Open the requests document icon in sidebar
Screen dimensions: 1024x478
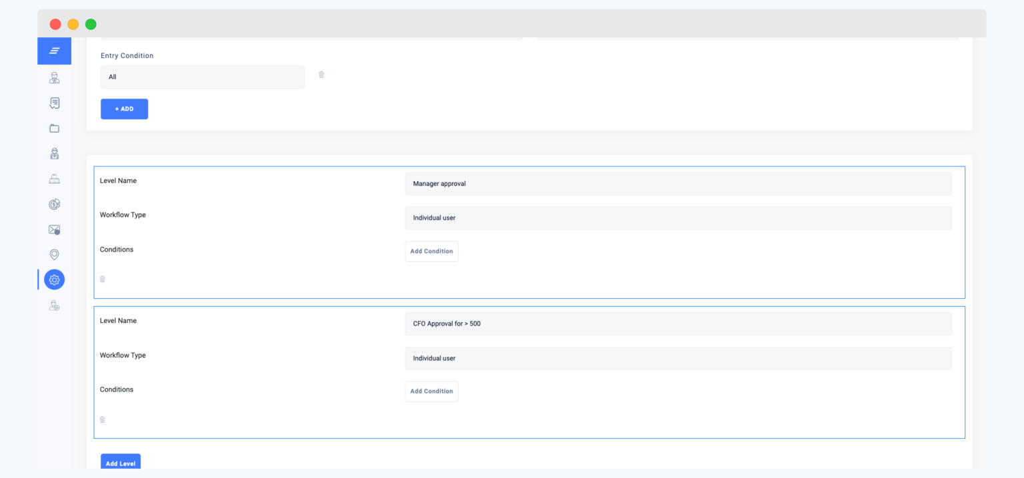point(54,103)
